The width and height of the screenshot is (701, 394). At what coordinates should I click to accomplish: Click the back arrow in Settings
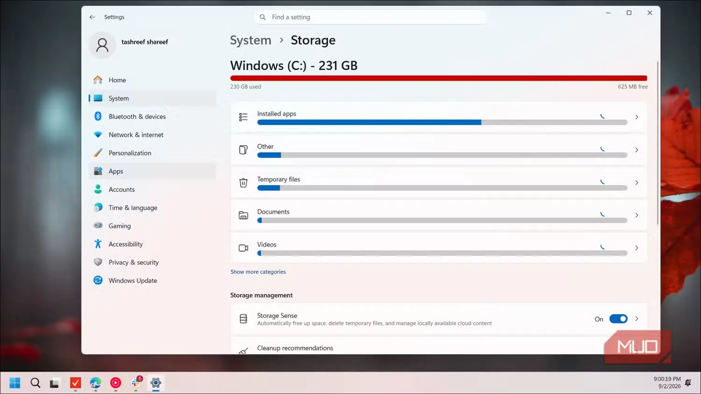92,17
